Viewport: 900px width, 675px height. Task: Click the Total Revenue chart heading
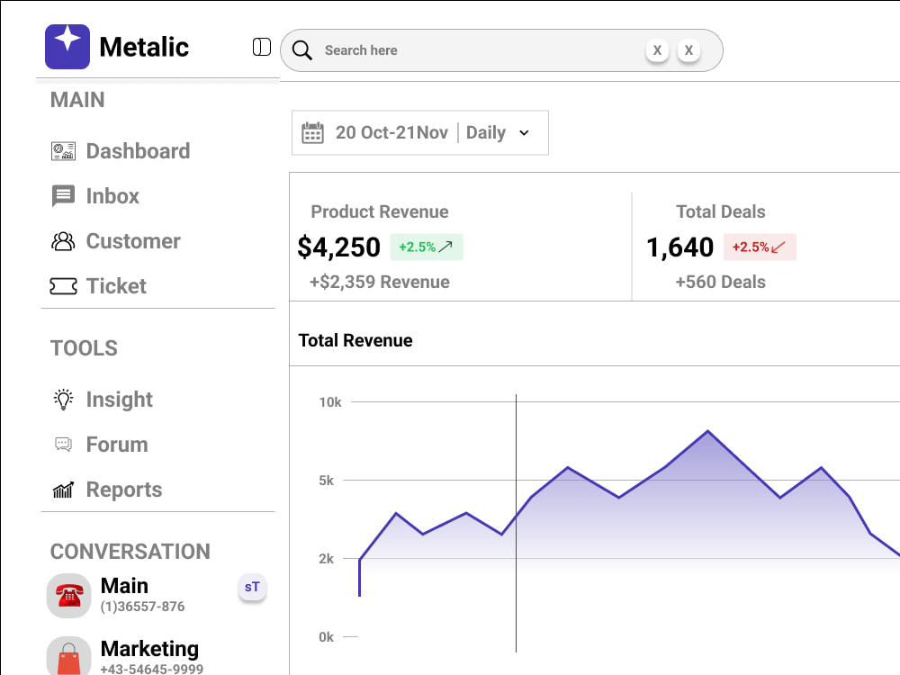[x=355, y=340]
